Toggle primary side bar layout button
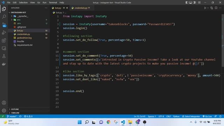224x126 pixels. point(187,2)
